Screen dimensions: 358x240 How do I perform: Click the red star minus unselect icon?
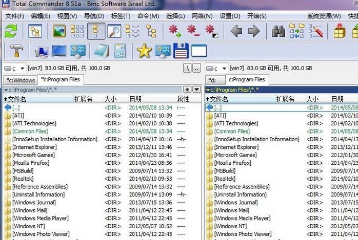click(x=193, y=31)
